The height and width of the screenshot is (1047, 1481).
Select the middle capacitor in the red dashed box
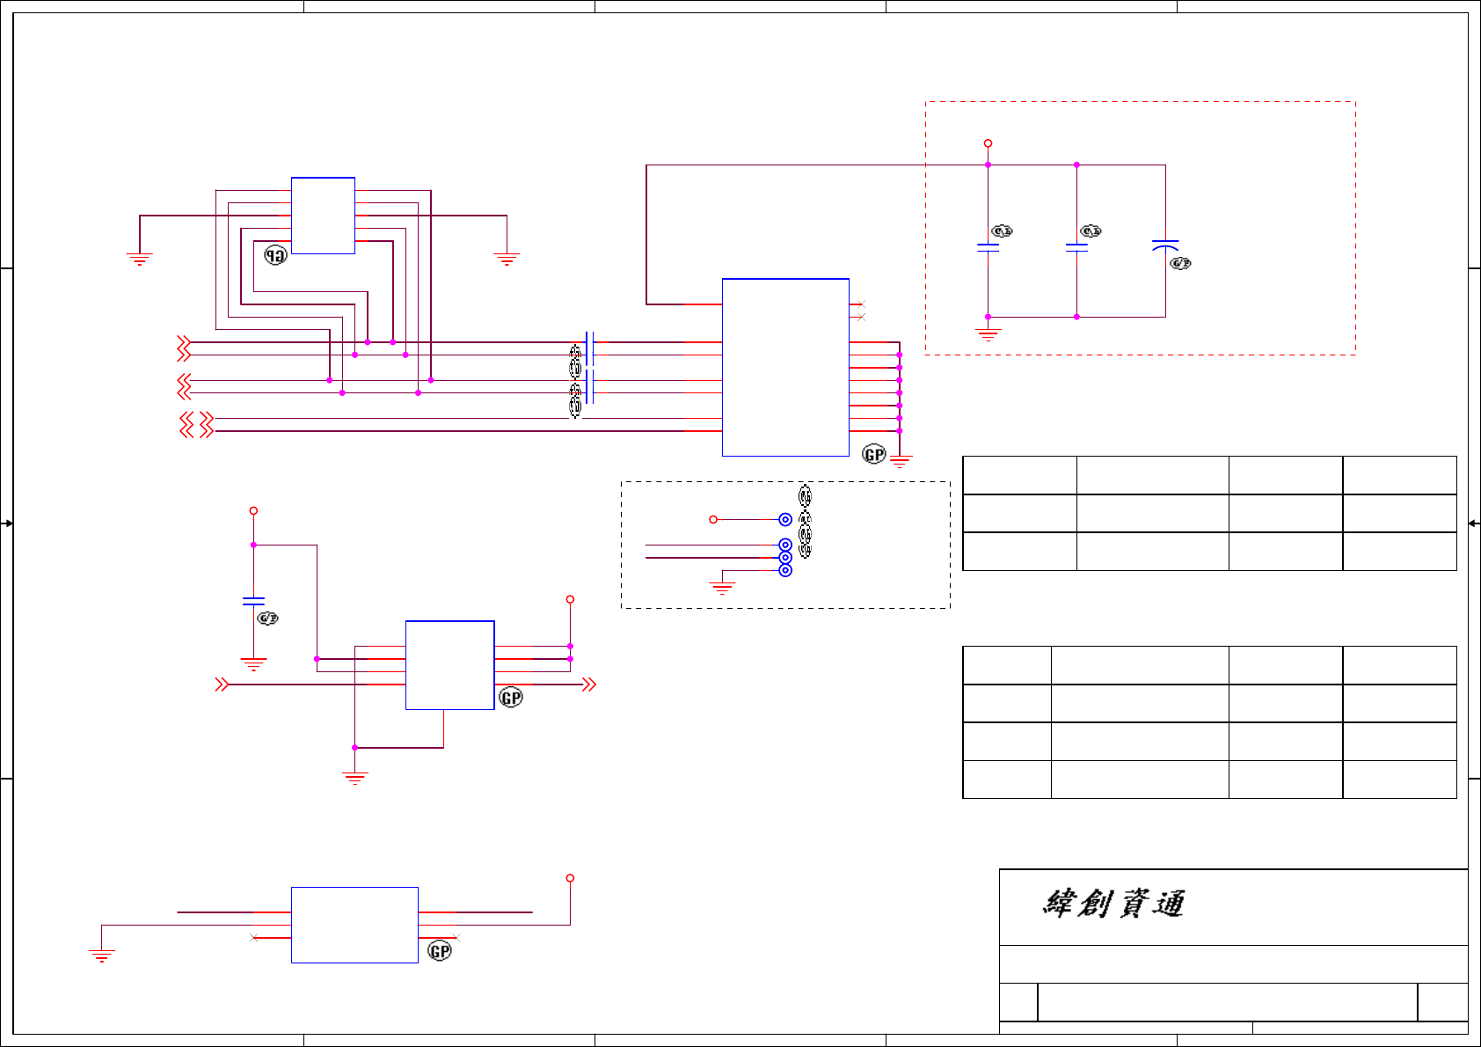tap(1076, 247)
